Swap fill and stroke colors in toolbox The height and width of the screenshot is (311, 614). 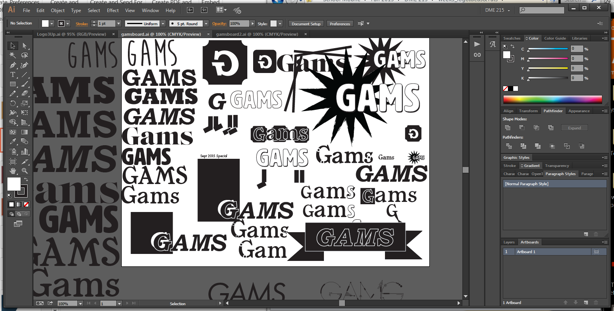tap(26, 179)
